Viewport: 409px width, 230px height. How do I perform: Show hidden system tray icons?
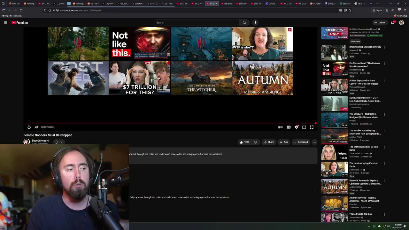[369, 226]
